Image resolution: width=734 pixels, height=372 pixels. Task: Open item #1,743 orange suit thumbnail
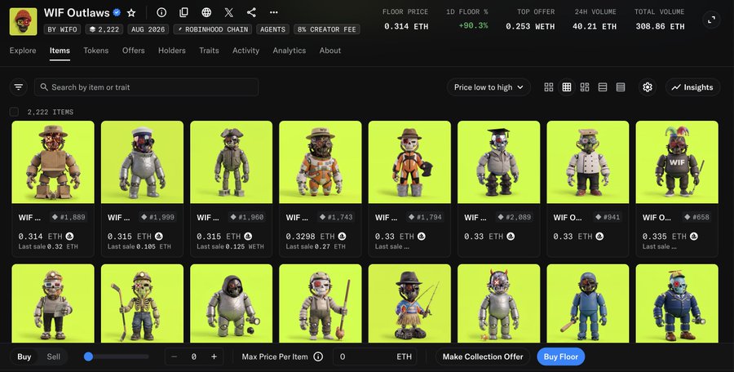point(321,162)
